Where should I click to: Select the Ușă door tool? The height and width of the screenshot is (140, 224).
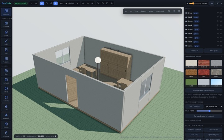tap(6, 51)
